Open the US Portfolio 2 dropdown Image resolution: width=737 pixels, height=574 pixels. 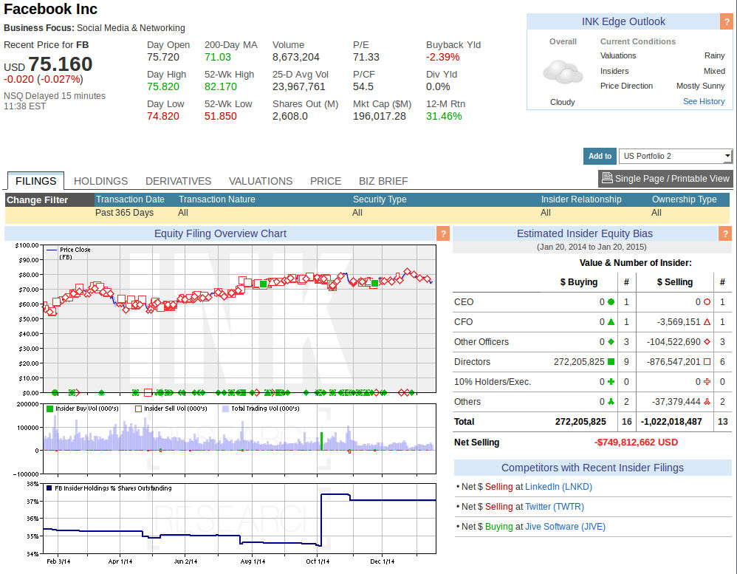(676, 156)
